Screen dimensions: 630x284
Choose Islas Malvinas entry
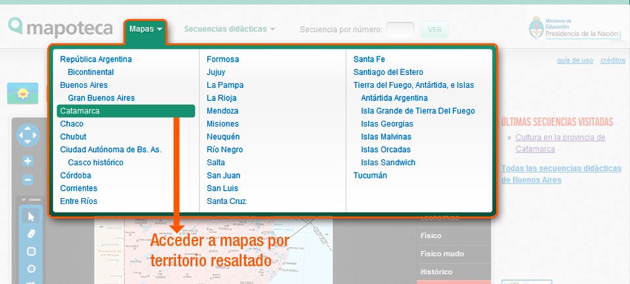pyautogui.click(x=386, y=136)
